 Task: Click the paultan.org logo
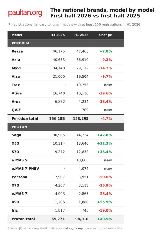pyautogui.click(x=25, y=13)
